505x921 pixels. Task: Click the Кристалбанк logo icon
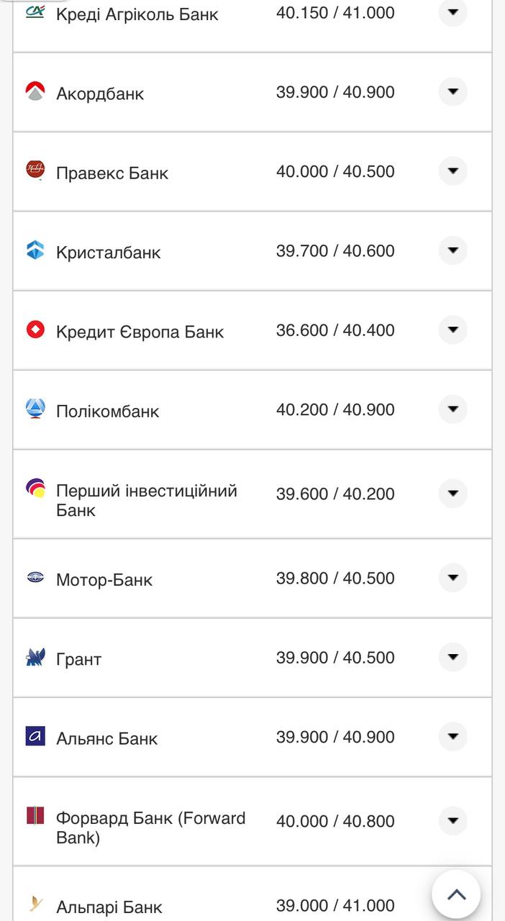[x=35, y=250]
